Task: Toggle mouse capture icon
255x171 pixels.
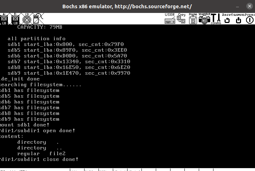Action: [38, 19]
